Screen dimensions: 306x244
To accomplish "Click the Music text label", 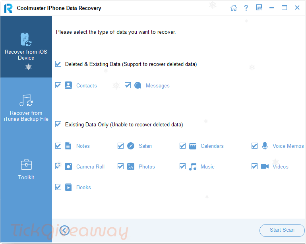I will (207, 167).
